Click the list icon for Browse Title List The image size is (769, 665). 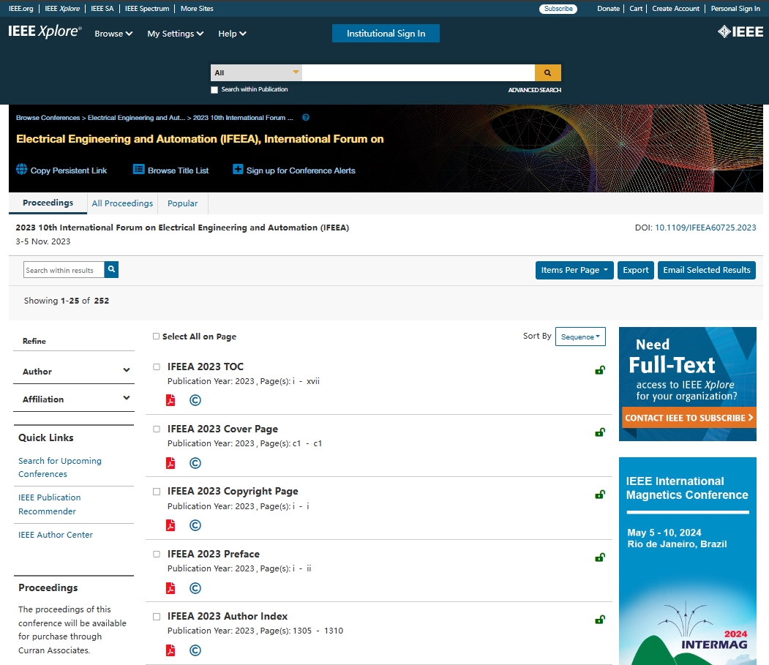pyautogui.click(x=139, y=169)
